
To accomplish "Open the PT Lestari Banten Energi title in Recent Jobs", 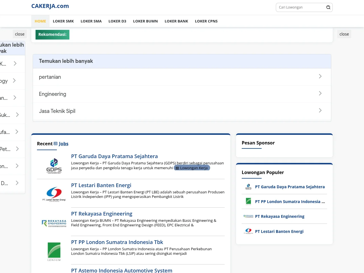I will [x=101, y=185].
